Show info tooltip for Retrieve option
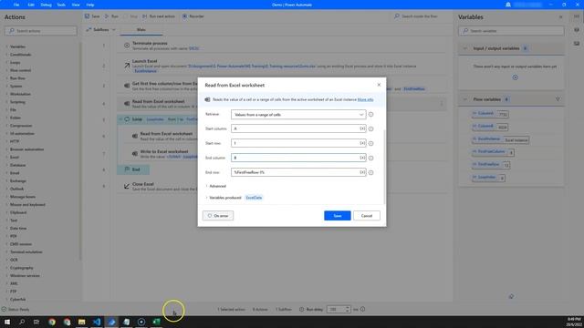The image size is (584, 328). point(371,115)
